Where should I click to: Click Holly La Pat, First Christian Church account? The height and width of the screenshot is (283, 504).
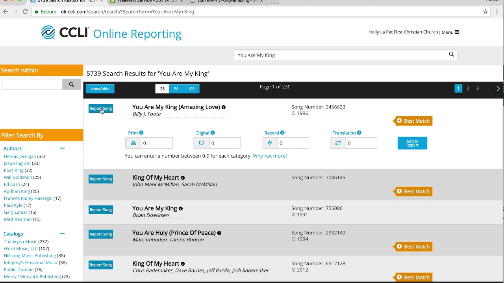coord(403,32)
